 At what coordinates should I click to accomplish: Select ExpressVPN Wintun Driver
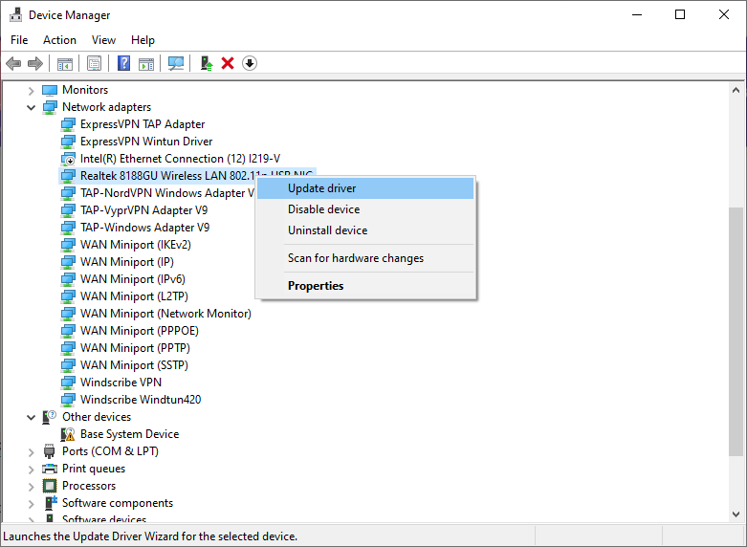point(146,142)
